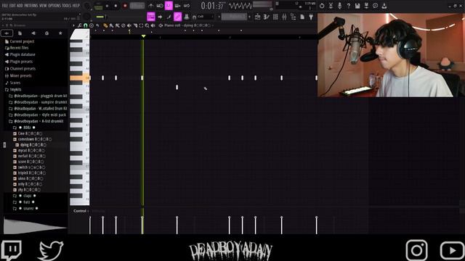Toggle the metronome icon

[x=151, y=6]
